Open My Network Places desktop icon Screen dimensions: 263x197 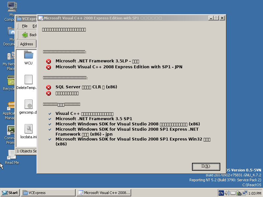11,56
